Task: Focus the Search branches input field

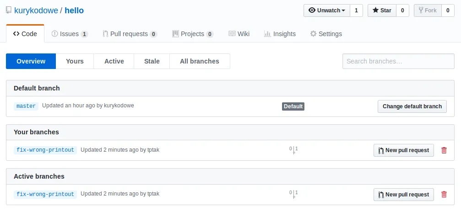Action: tap(398, 61)
